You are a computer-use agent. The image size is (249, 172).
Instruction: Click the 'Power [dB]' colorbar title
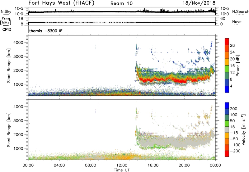tap(237, 66)
